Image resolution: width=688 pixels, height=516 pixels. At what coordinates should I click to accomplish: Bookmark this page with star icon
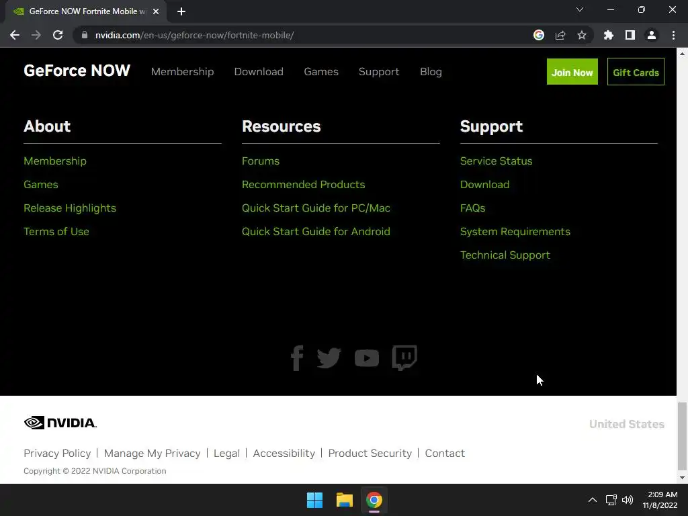582,35
